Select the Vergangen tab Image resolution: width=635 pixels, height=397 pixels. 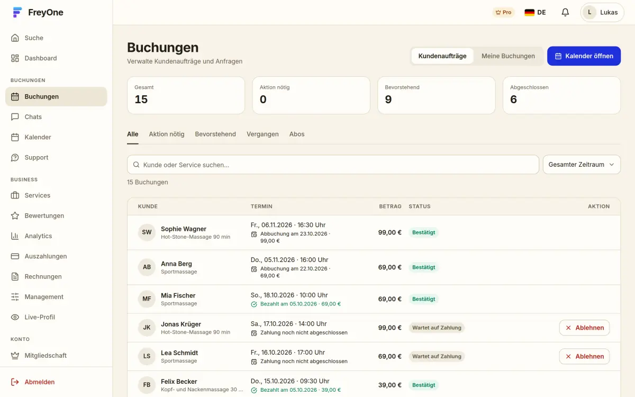tap(262, 134)
